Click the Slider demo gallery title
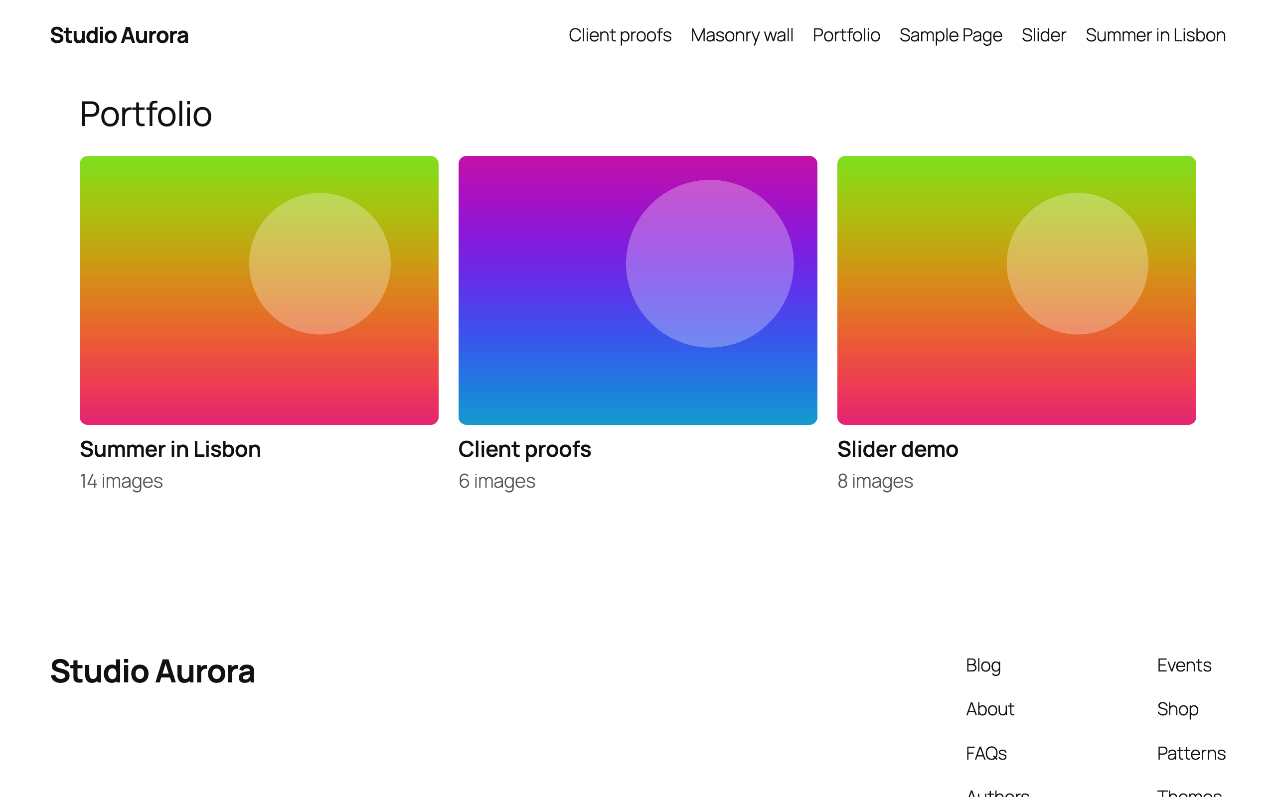 pos(898,450)
